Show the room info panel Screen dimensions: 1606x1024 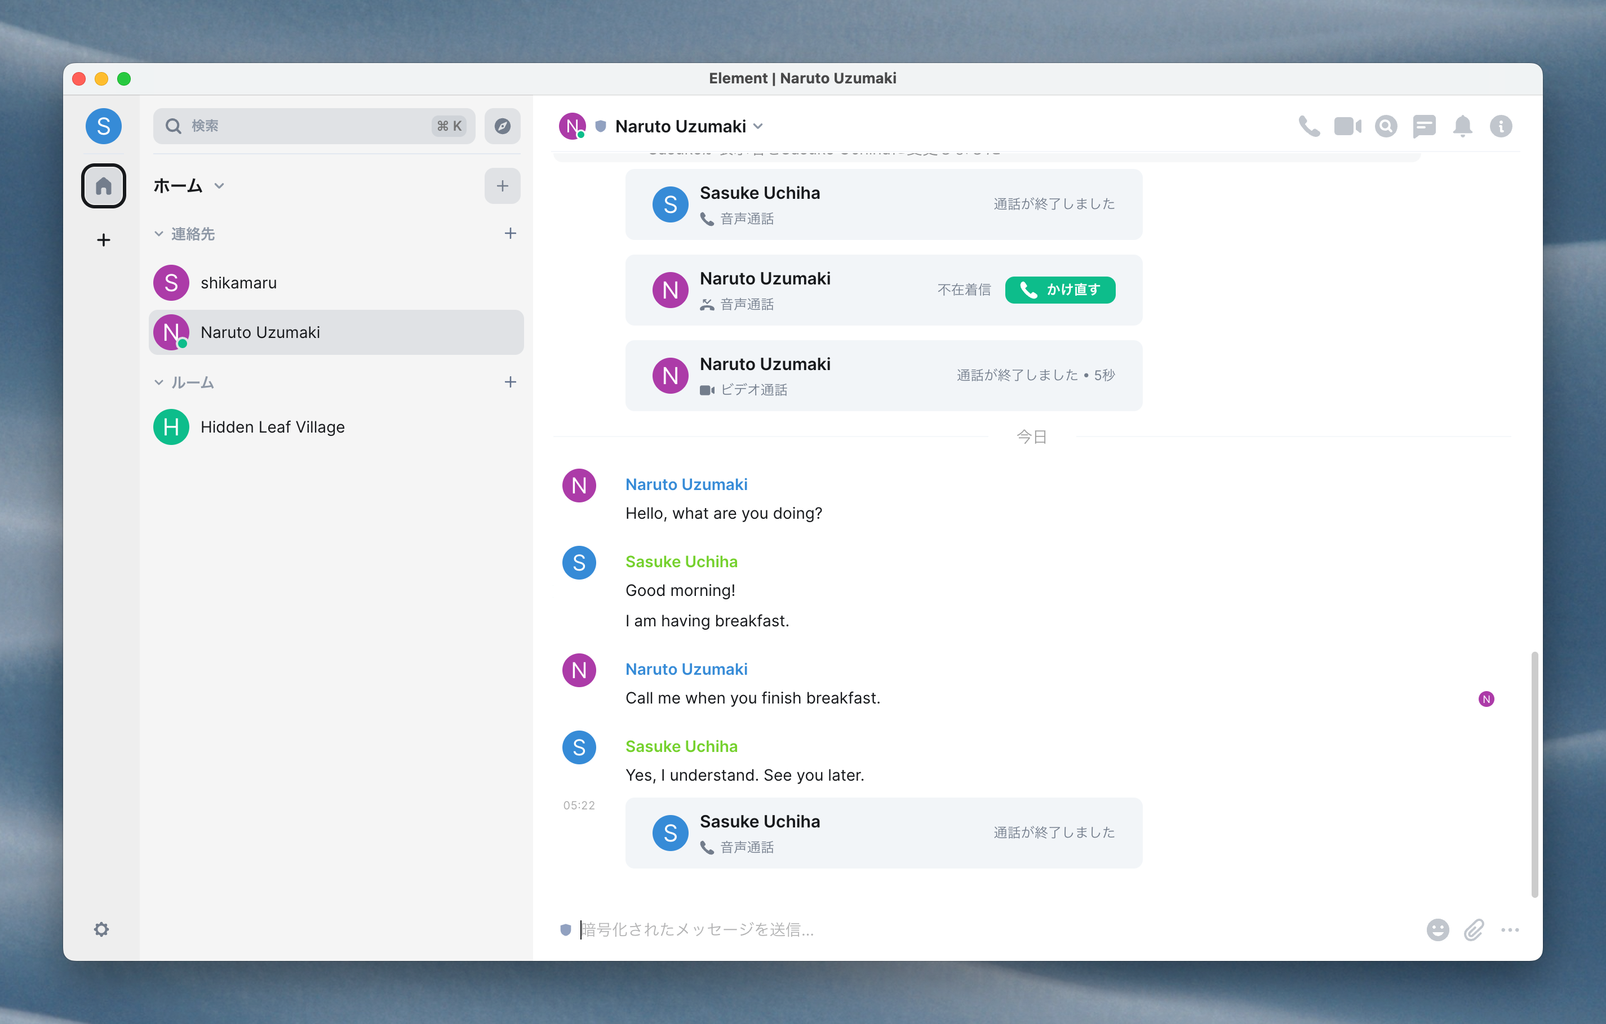click(x=1501, y=126)
